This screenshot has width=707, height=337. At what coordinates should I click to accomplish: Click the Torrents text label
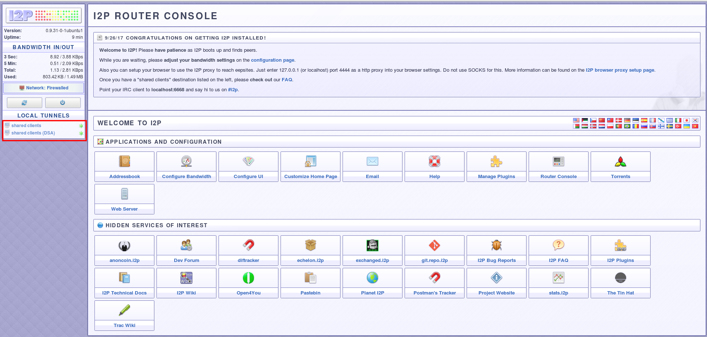[621, 177]
